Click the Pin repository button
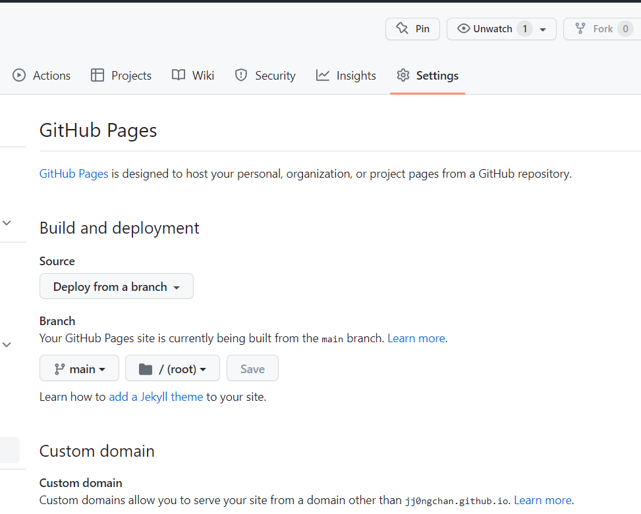Viewport: 641px width, 514px height. [x=412, y=29]
